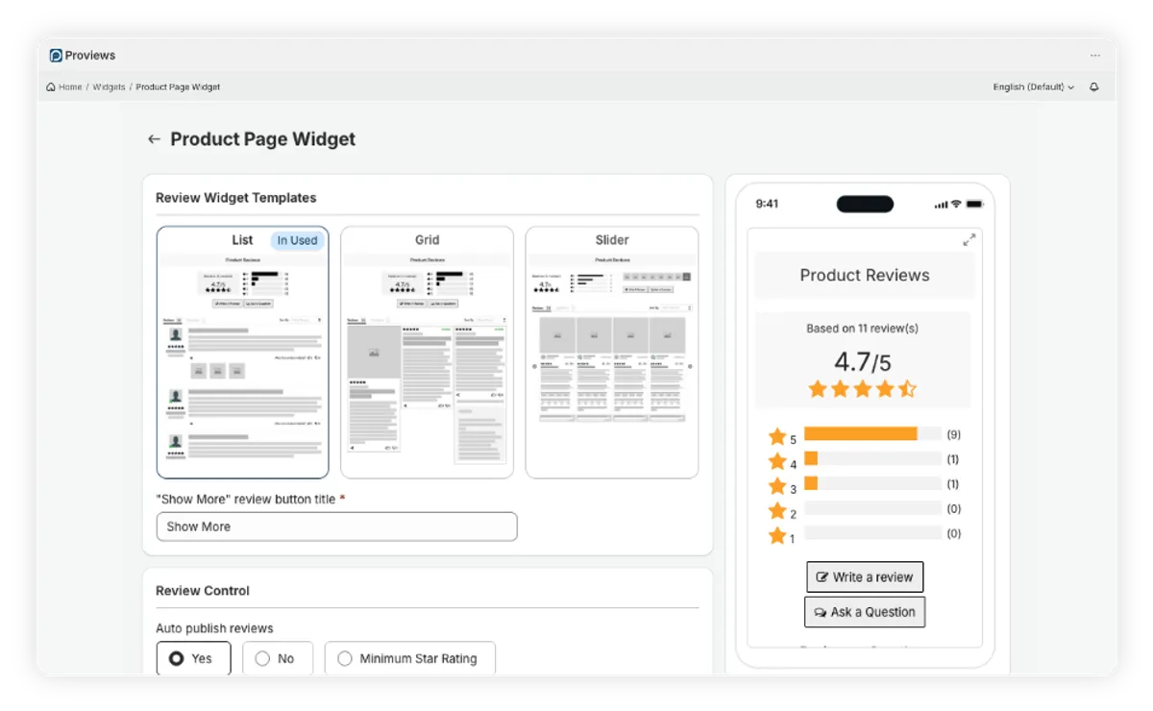Screen dimensions: 1153x711
Task: Click the 5-star rating row star icon
Action: click(777, 437)
